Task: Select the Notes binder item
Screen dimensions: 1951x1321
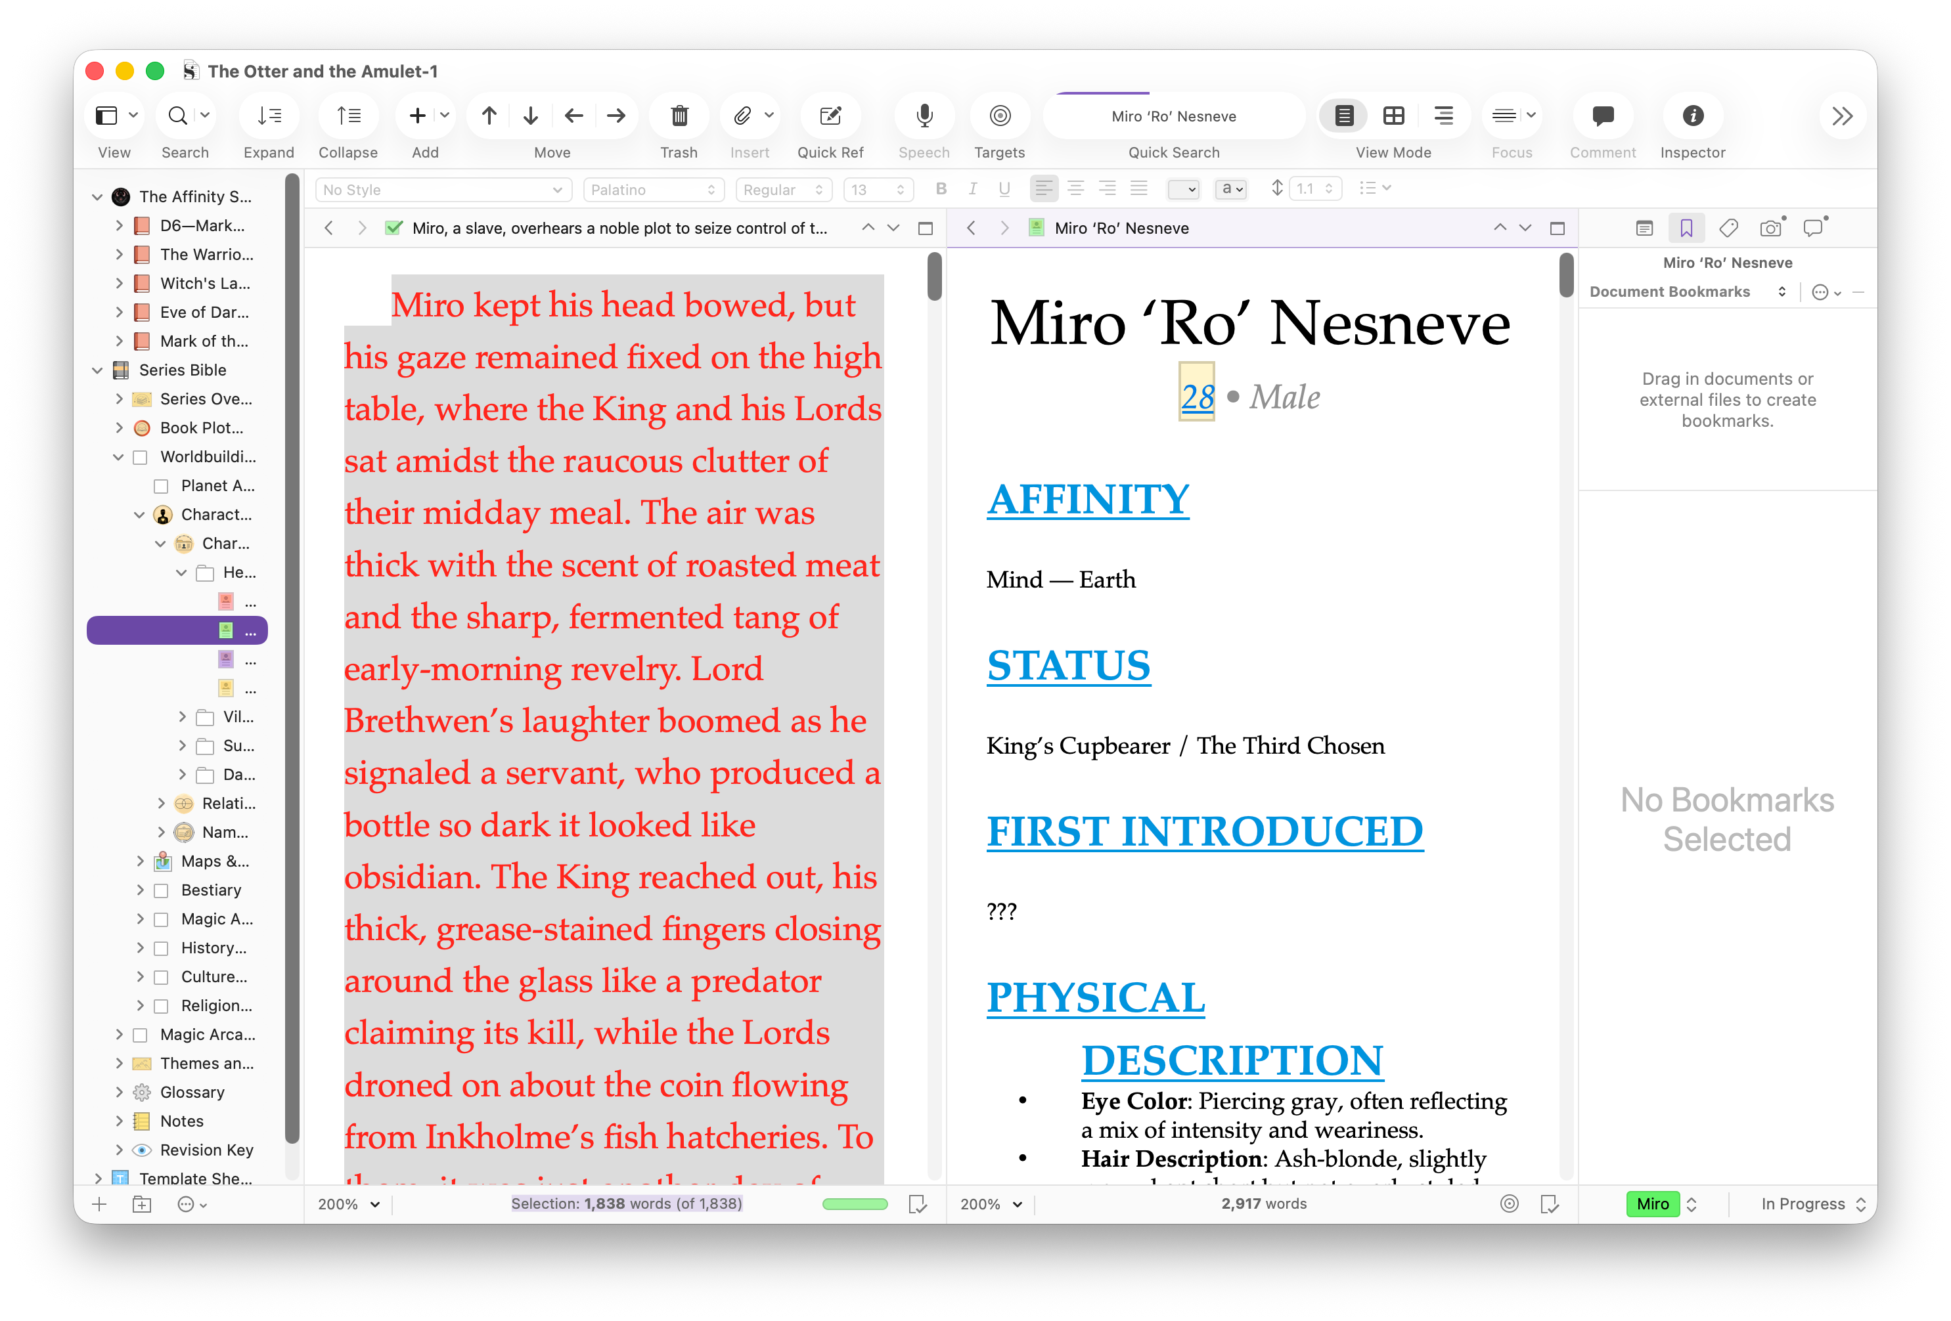Action: point(181,1121)
